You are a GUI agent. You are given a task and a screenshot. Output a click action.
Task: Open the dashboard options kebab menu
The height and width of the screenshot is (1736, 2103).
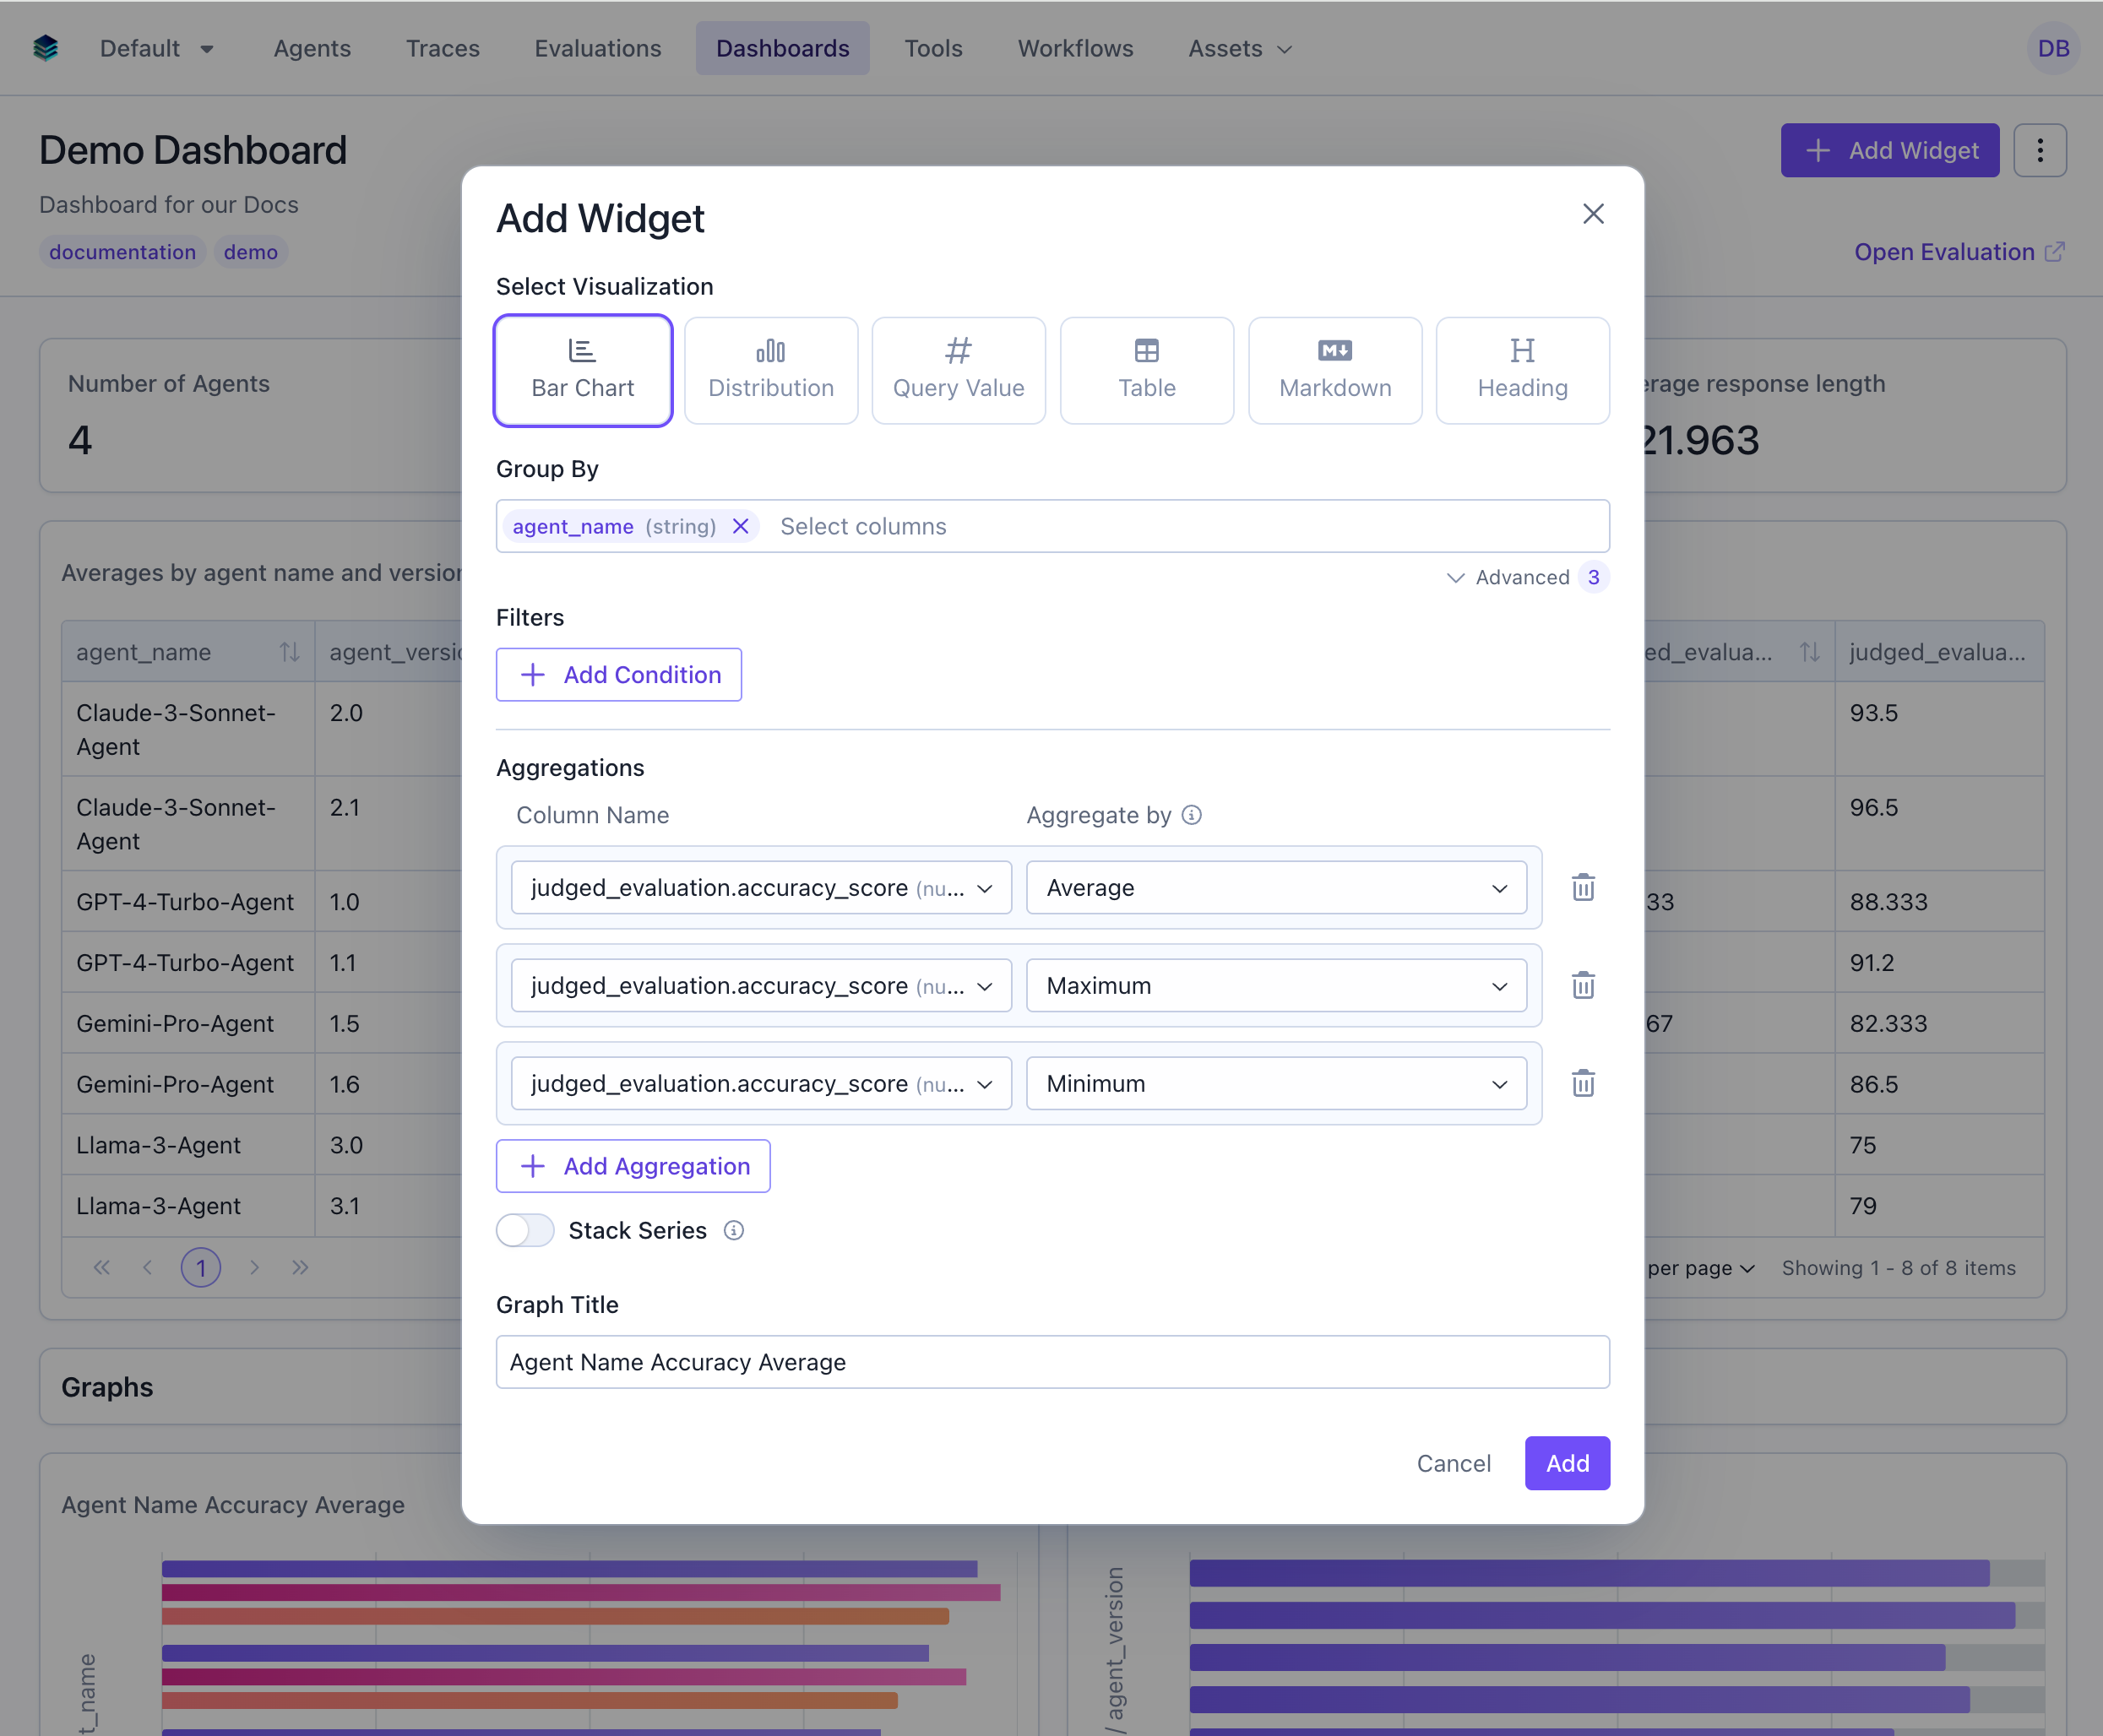click(x=2039, y=150)
